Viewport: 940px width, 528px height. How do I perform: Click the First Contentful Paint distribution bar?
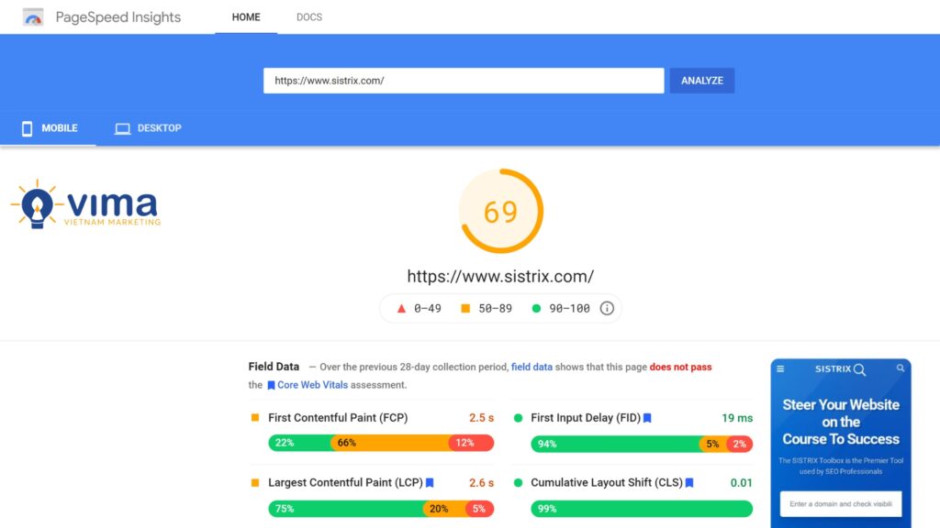381,443
